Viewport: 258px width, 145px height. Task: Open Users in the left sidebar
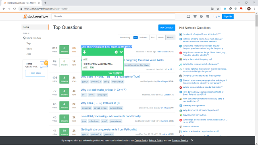[x=29, y=49]
